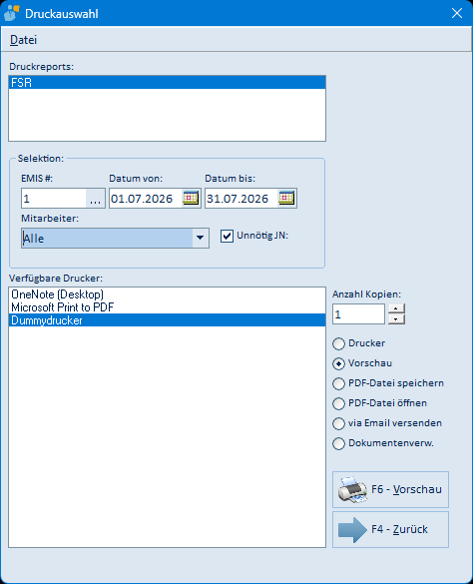Click the printer icon on F6 Vorschau
The width and height of the screenshot is (473, 584).
pyautogui.click(x=352, y=489)
